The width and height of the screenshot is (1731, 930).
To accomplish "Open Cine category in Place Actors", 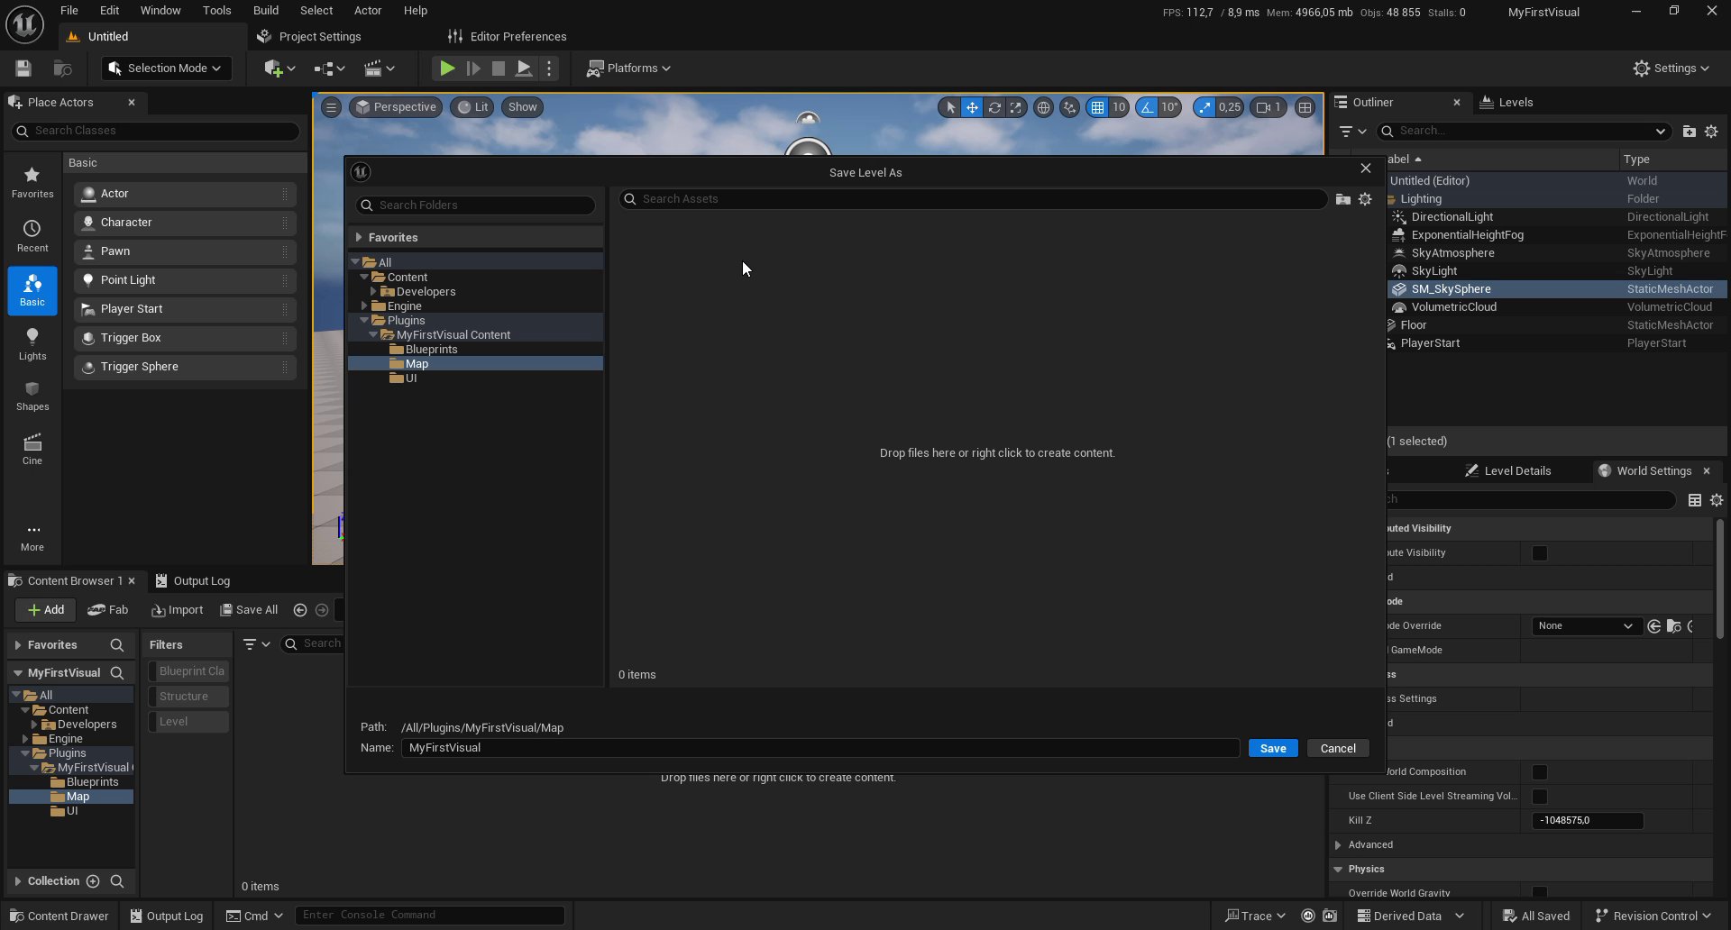I will click(32, 449).
